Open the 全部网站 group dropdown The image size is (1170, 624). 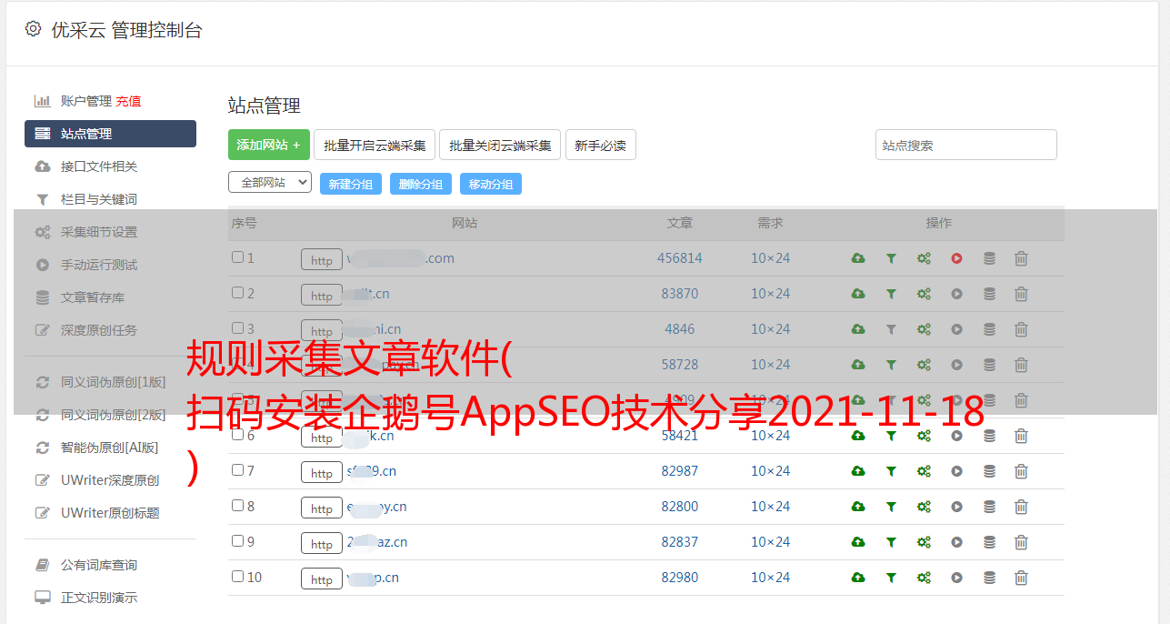(x=270, y=183)
